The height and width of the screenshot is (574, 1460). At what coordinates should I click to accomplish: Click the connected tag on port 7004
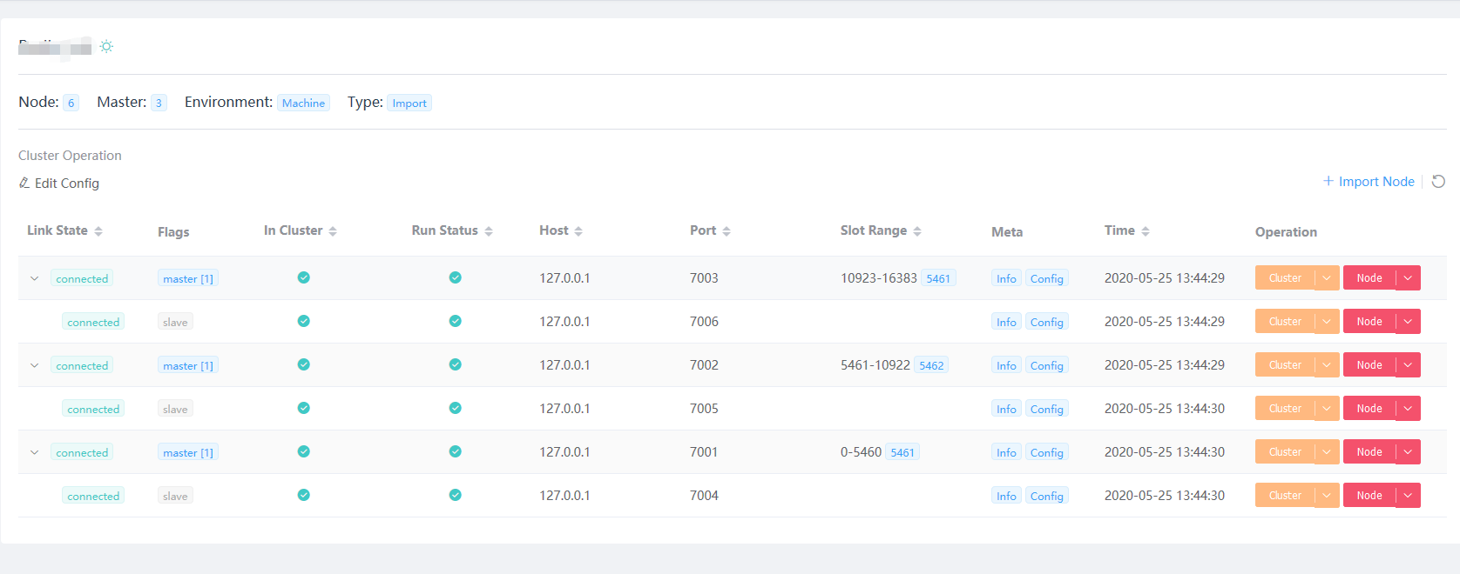93,496
